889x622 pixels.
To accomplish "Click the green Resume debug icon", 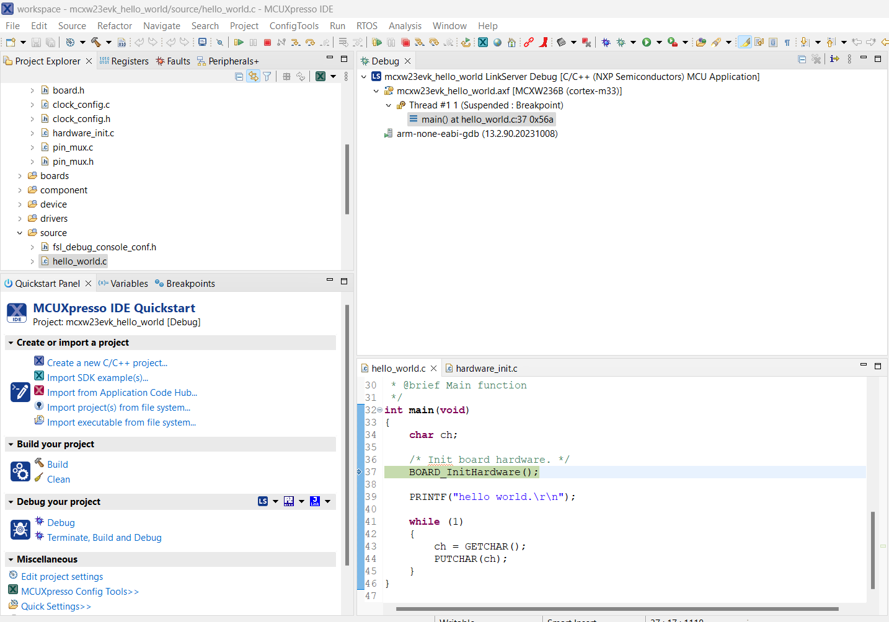I will [239, 42].
